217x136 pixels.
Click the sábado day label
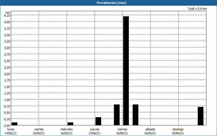pos(150,129)
